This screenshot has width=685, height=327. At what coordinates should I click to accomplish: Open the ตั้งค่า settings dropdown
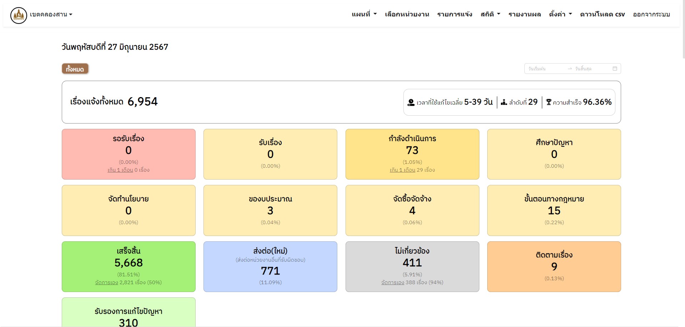[560, 14]
